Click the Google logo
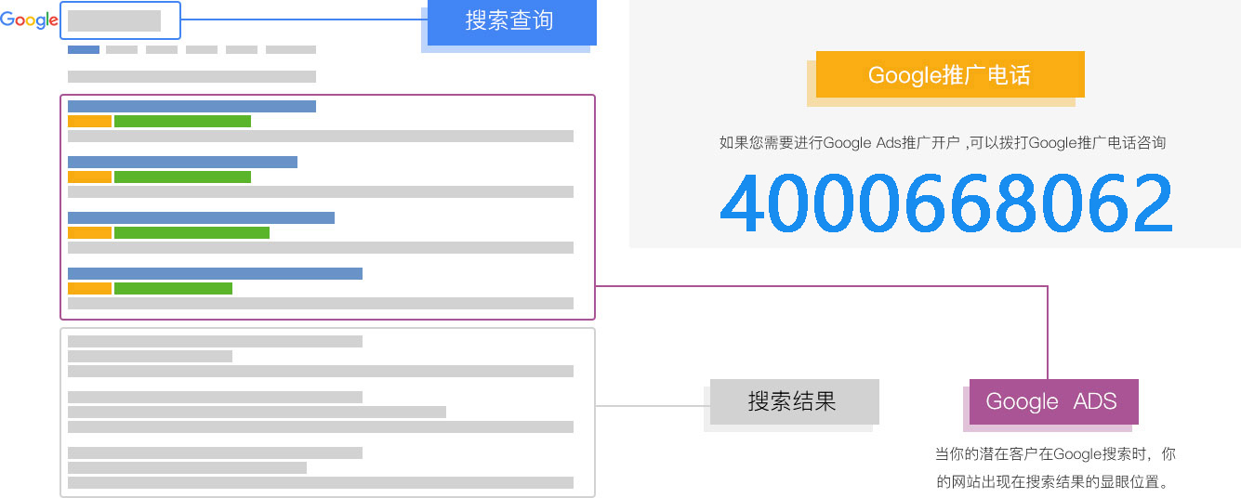Screen dimensions: 1241x498 29,20
